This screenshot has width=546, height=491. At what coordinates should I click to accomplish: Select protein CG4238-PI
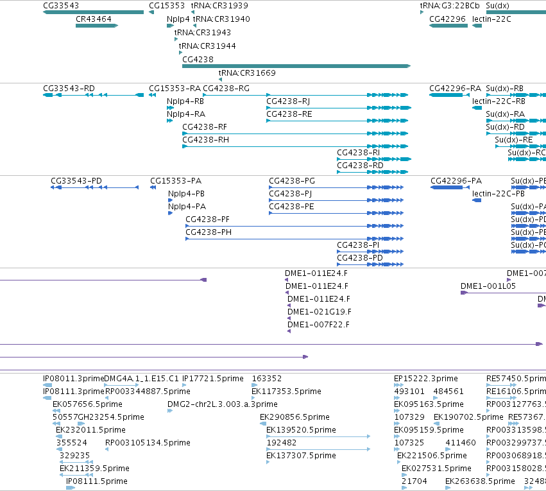click(370, 252)
